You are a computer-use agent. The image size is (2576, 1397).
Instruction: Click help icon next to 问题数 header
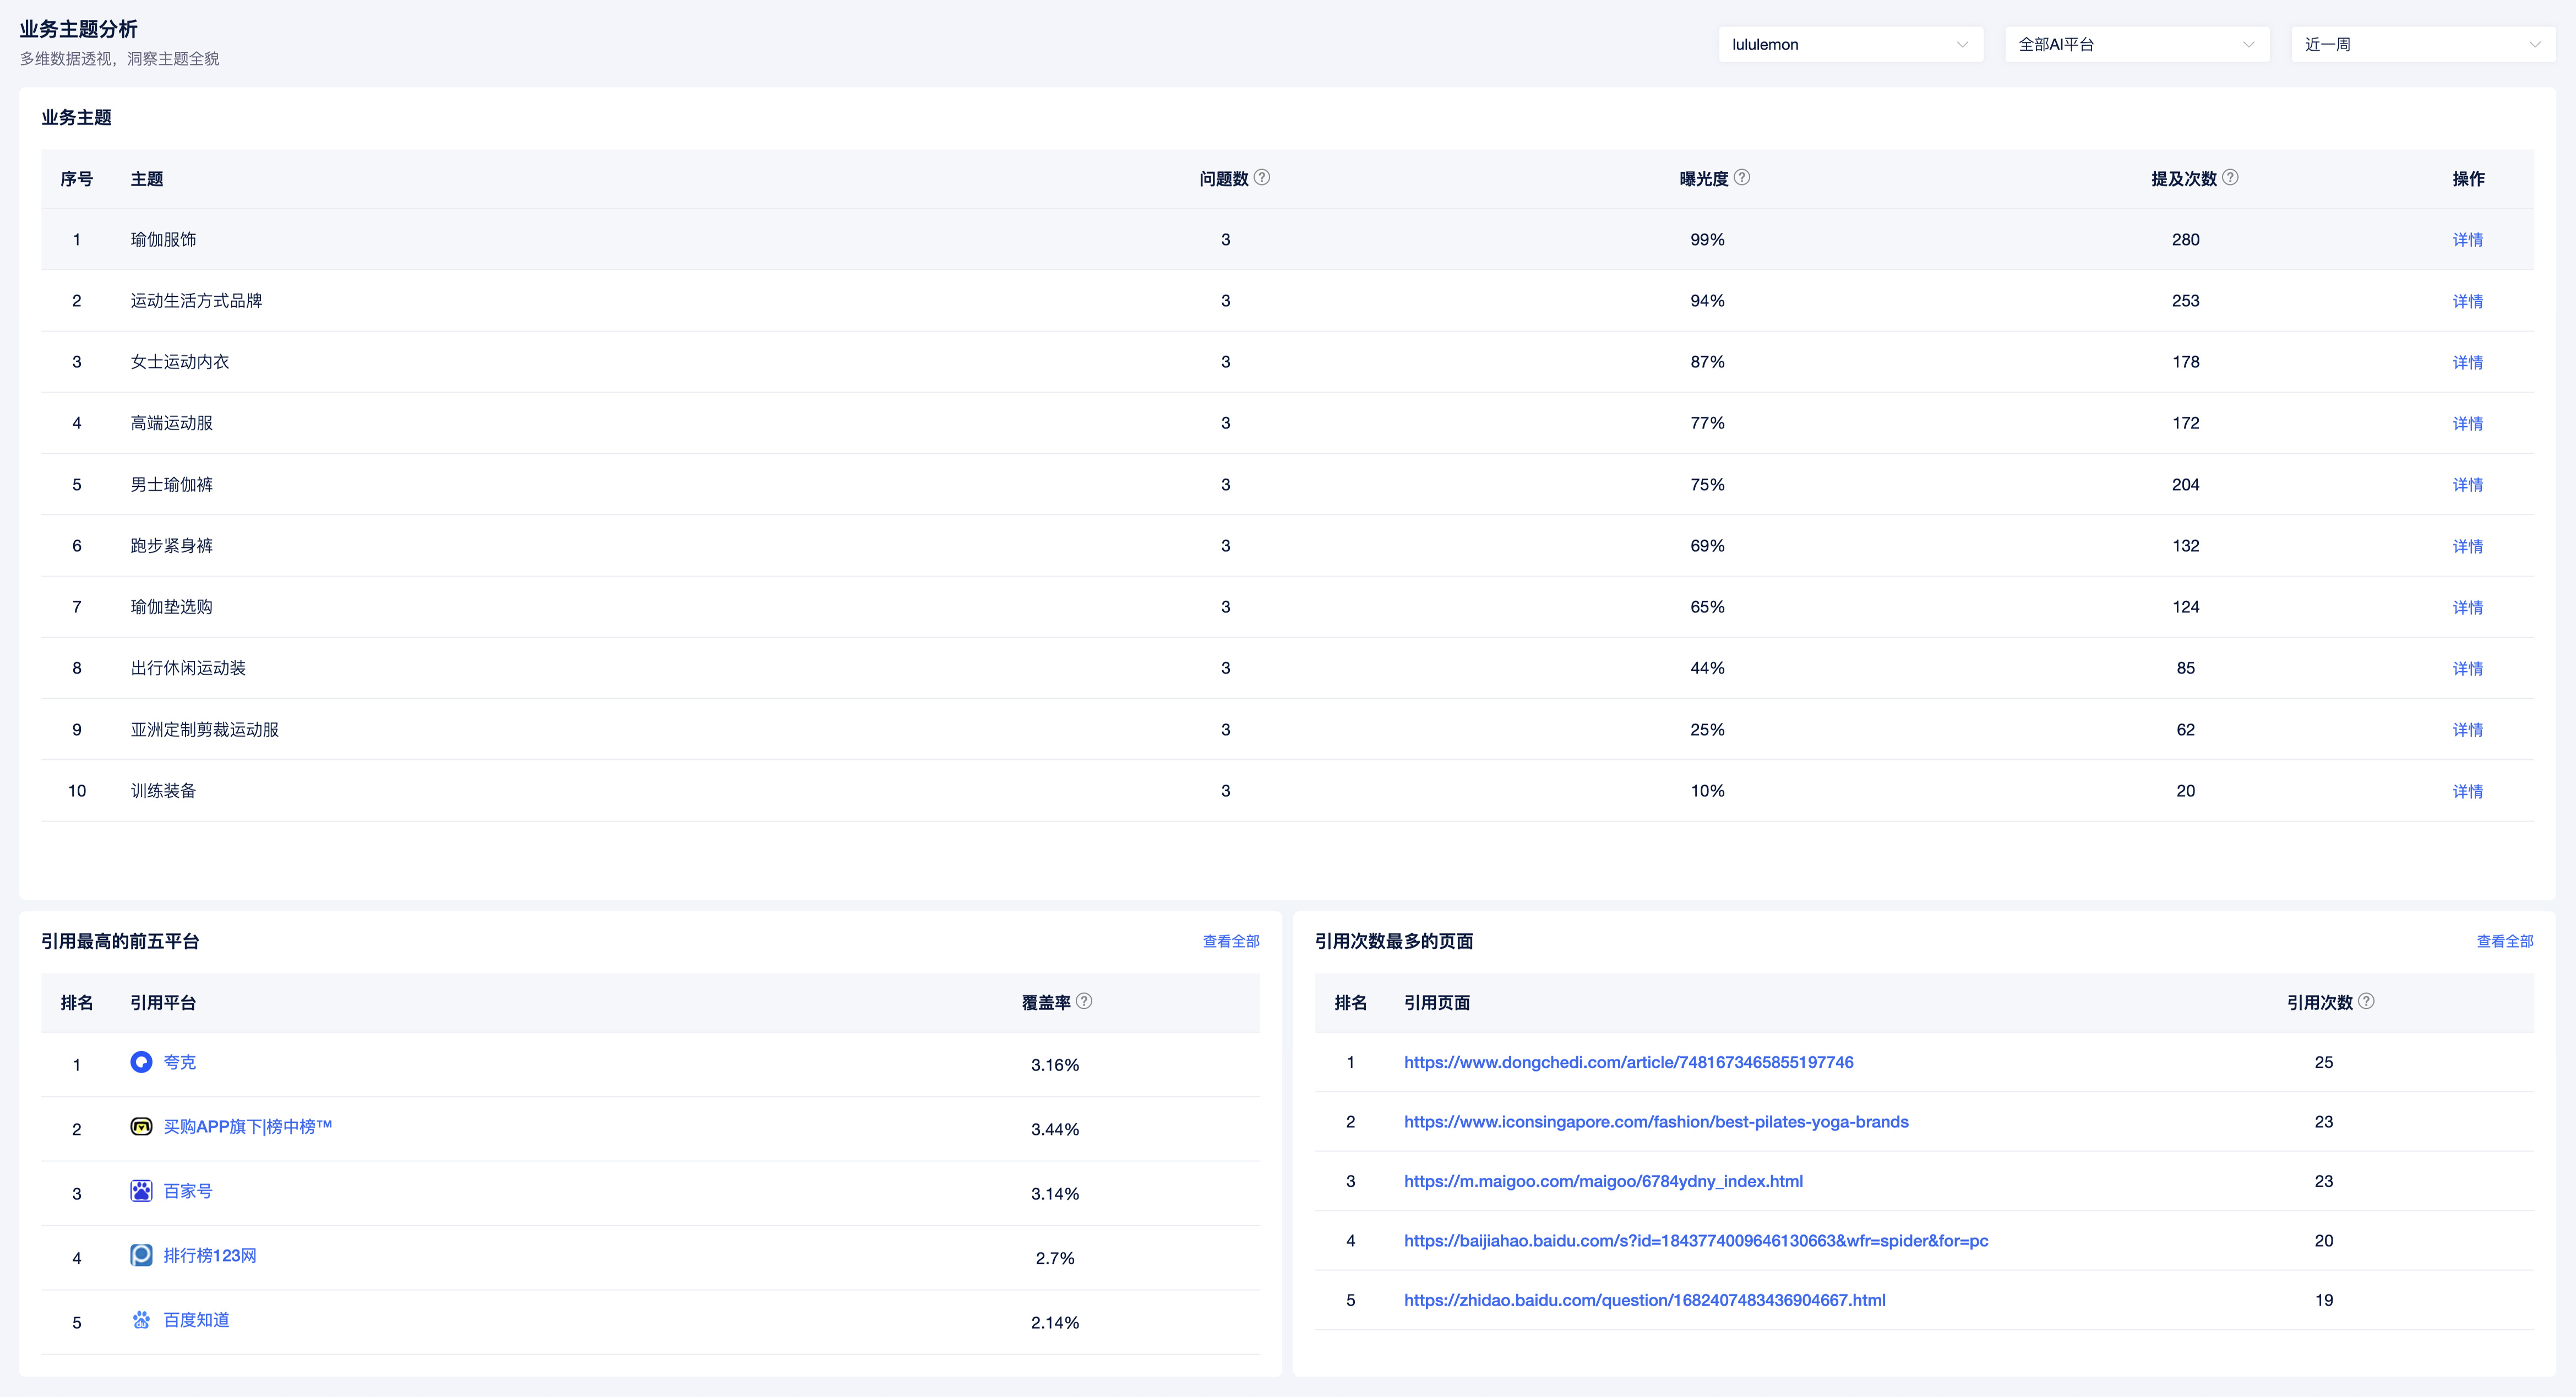[x=1262, y=177]
